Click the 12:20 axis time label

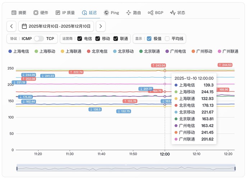click(228, 154)
